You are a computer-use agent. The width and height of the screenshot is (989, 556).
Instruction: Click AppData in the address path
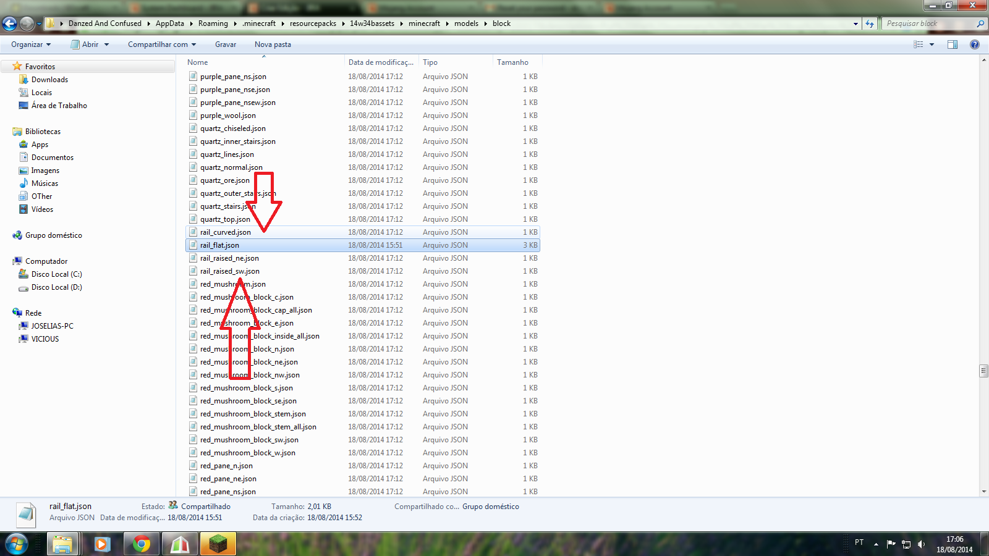point(170,23)
